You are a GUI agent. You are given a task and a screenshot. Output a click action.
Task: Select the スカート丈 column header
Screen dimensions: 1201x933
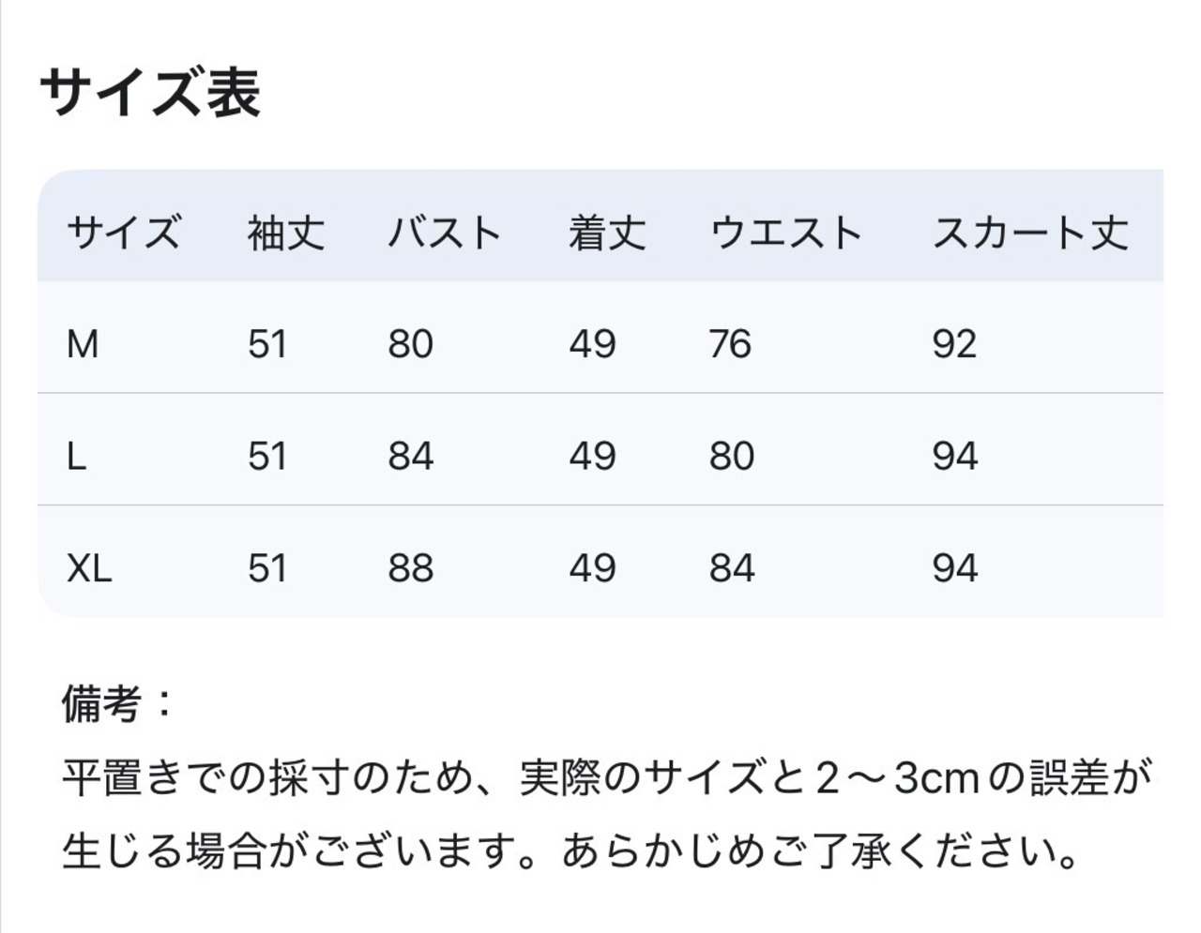pos(1030,233)
